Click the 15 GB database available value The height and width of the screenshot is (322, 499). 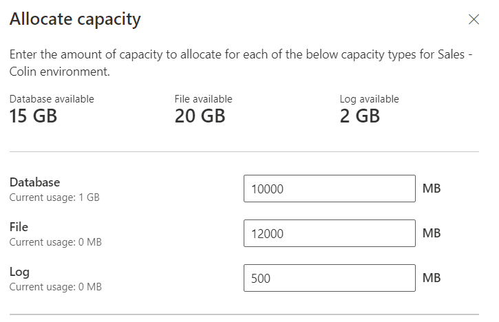pos(33,116)
